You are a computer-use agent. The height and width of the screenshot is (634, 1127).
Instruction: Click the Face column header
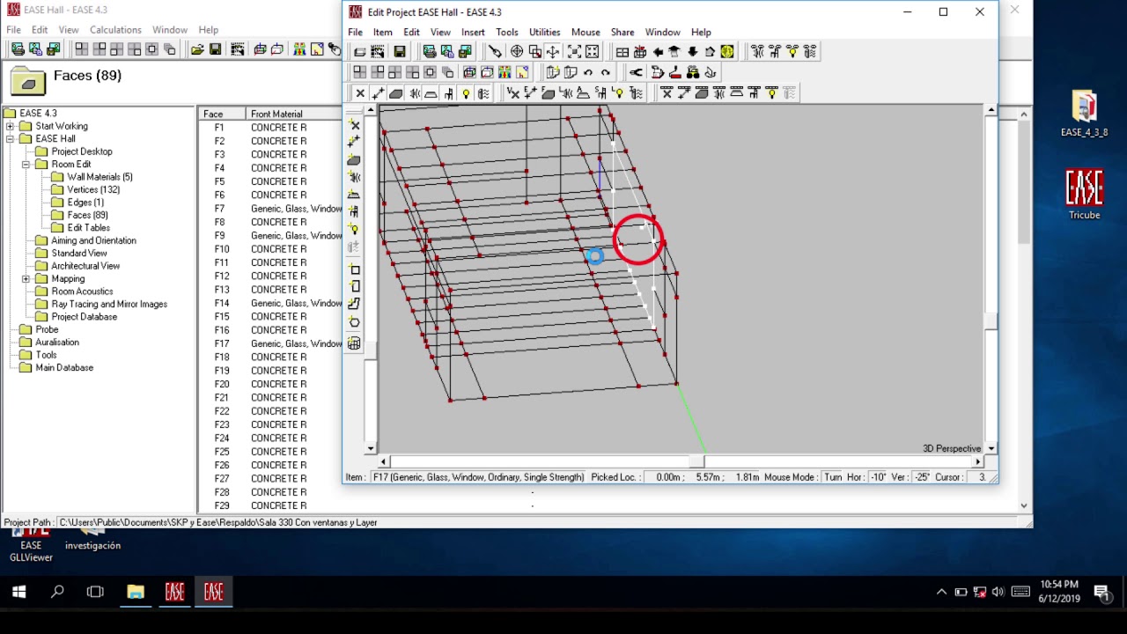223,114
